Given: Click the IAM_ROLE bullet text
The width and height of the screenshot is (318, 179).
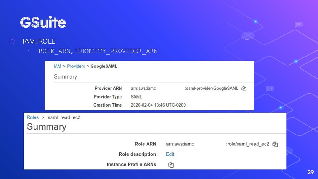Looking at the screenshot, I should tap(39, 41).
